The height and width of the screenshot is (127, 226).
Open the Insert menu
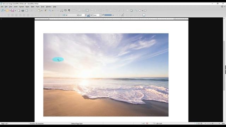[16, 7]
